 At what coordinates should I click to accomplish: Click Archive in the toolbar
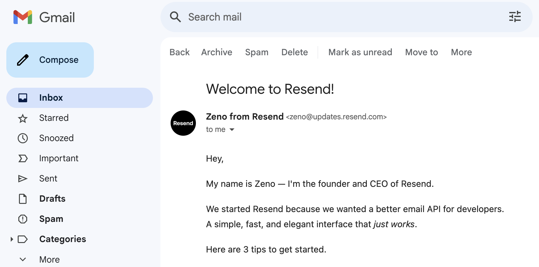click(216, 52)
